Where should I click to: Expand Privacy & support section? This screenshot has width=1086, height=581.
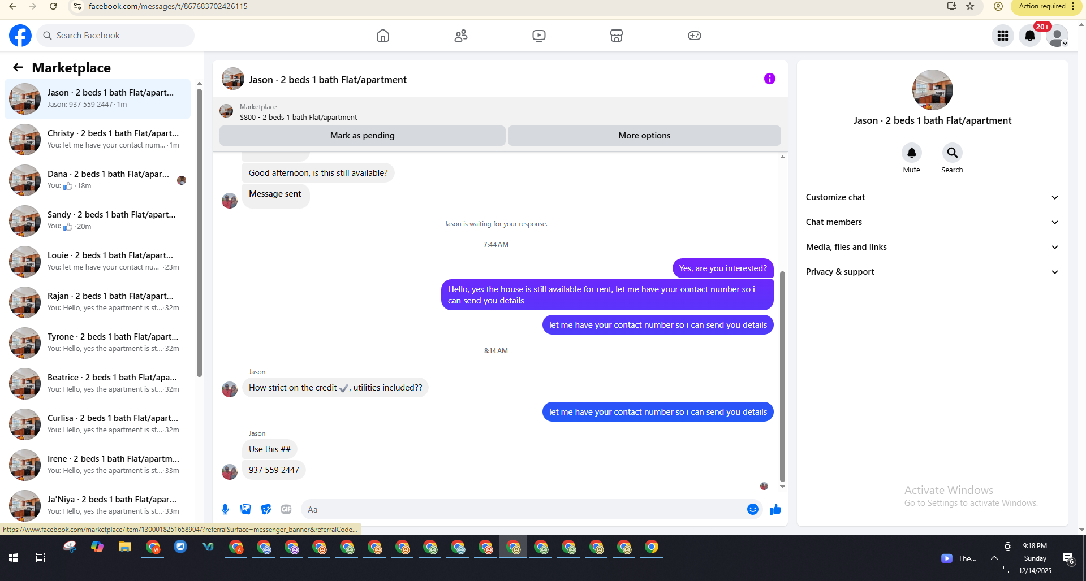pos(932,272)
